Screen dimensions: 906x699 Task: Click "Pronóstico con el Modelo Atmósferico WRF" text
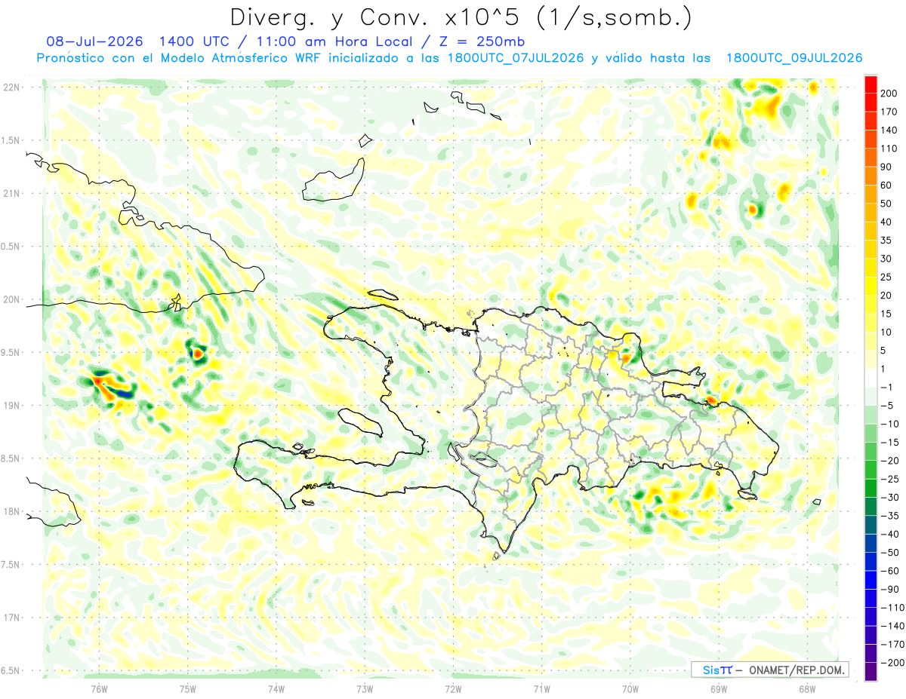coord(180,58)
